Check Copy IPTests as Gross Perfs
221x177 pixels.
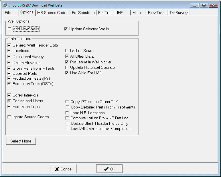pyautogui.click(x=67, y=102)
